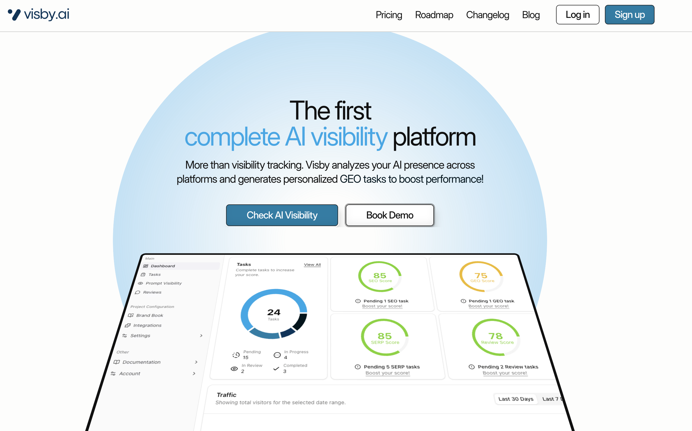692x431 pixels.
Task: Expand the Settings chevron in sidebar
Action: click(201, 336)
